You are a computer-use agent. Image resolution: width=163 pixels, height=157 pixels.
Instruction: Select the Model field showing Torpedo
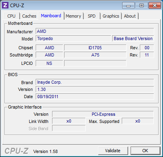(73, 38)
